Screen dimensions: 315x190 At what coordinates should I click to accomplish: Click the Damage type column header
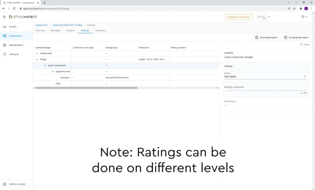pyautogui.click(x=112, y=48)
